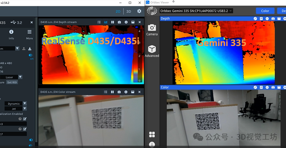
Task: Capture snapshot of Orbbec Depth stream
Action: 273,19
